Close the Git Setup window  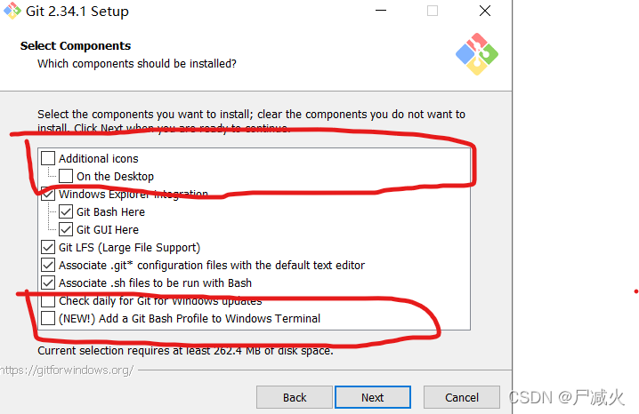(x=485, y=11)
